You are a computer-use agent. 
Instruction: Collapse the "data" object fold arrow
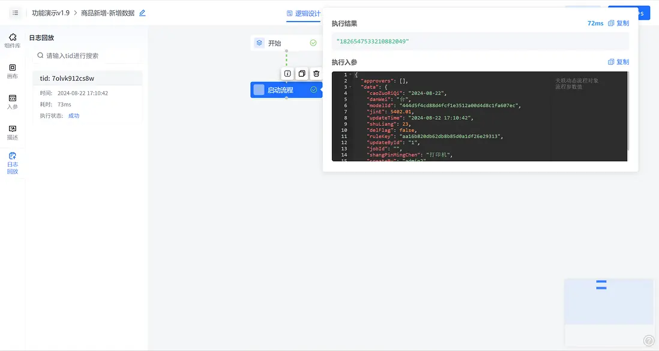350,87
